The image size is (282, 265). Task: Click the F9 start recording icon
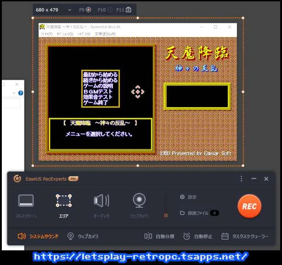(89, 10)
